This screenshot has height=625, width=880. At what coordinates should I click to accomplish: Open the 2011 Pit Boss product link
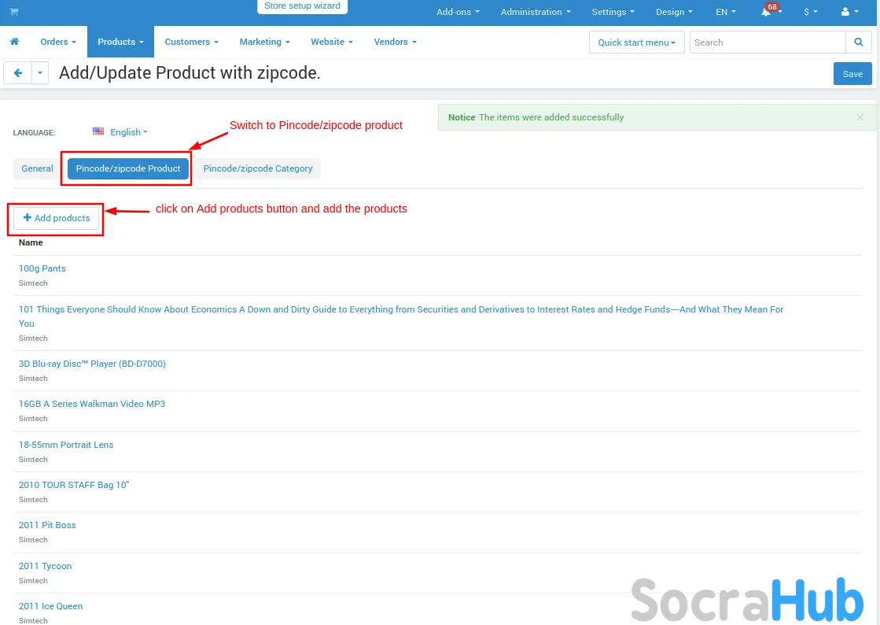tap(47, 525)
